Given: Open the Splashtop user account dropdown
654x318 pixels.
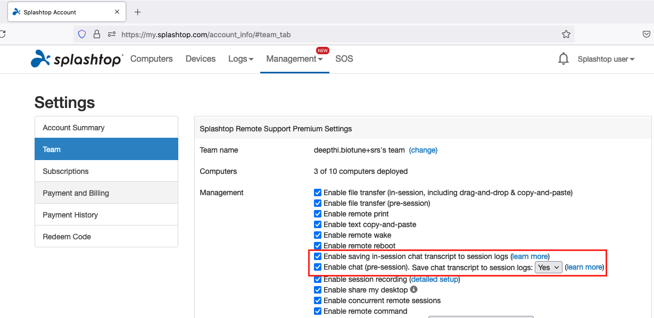Looking at the screenshot, I should pyautogui.click(x=606, y=59).
